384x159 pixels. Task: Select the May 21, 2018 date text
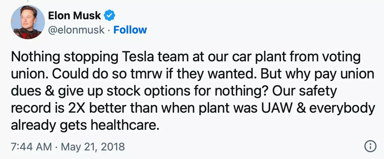click(x=93, y=147)
